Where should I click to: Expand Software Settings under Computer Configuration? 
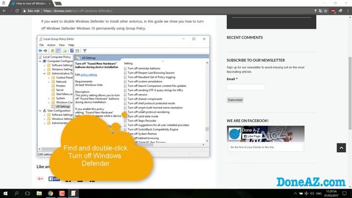45,65
